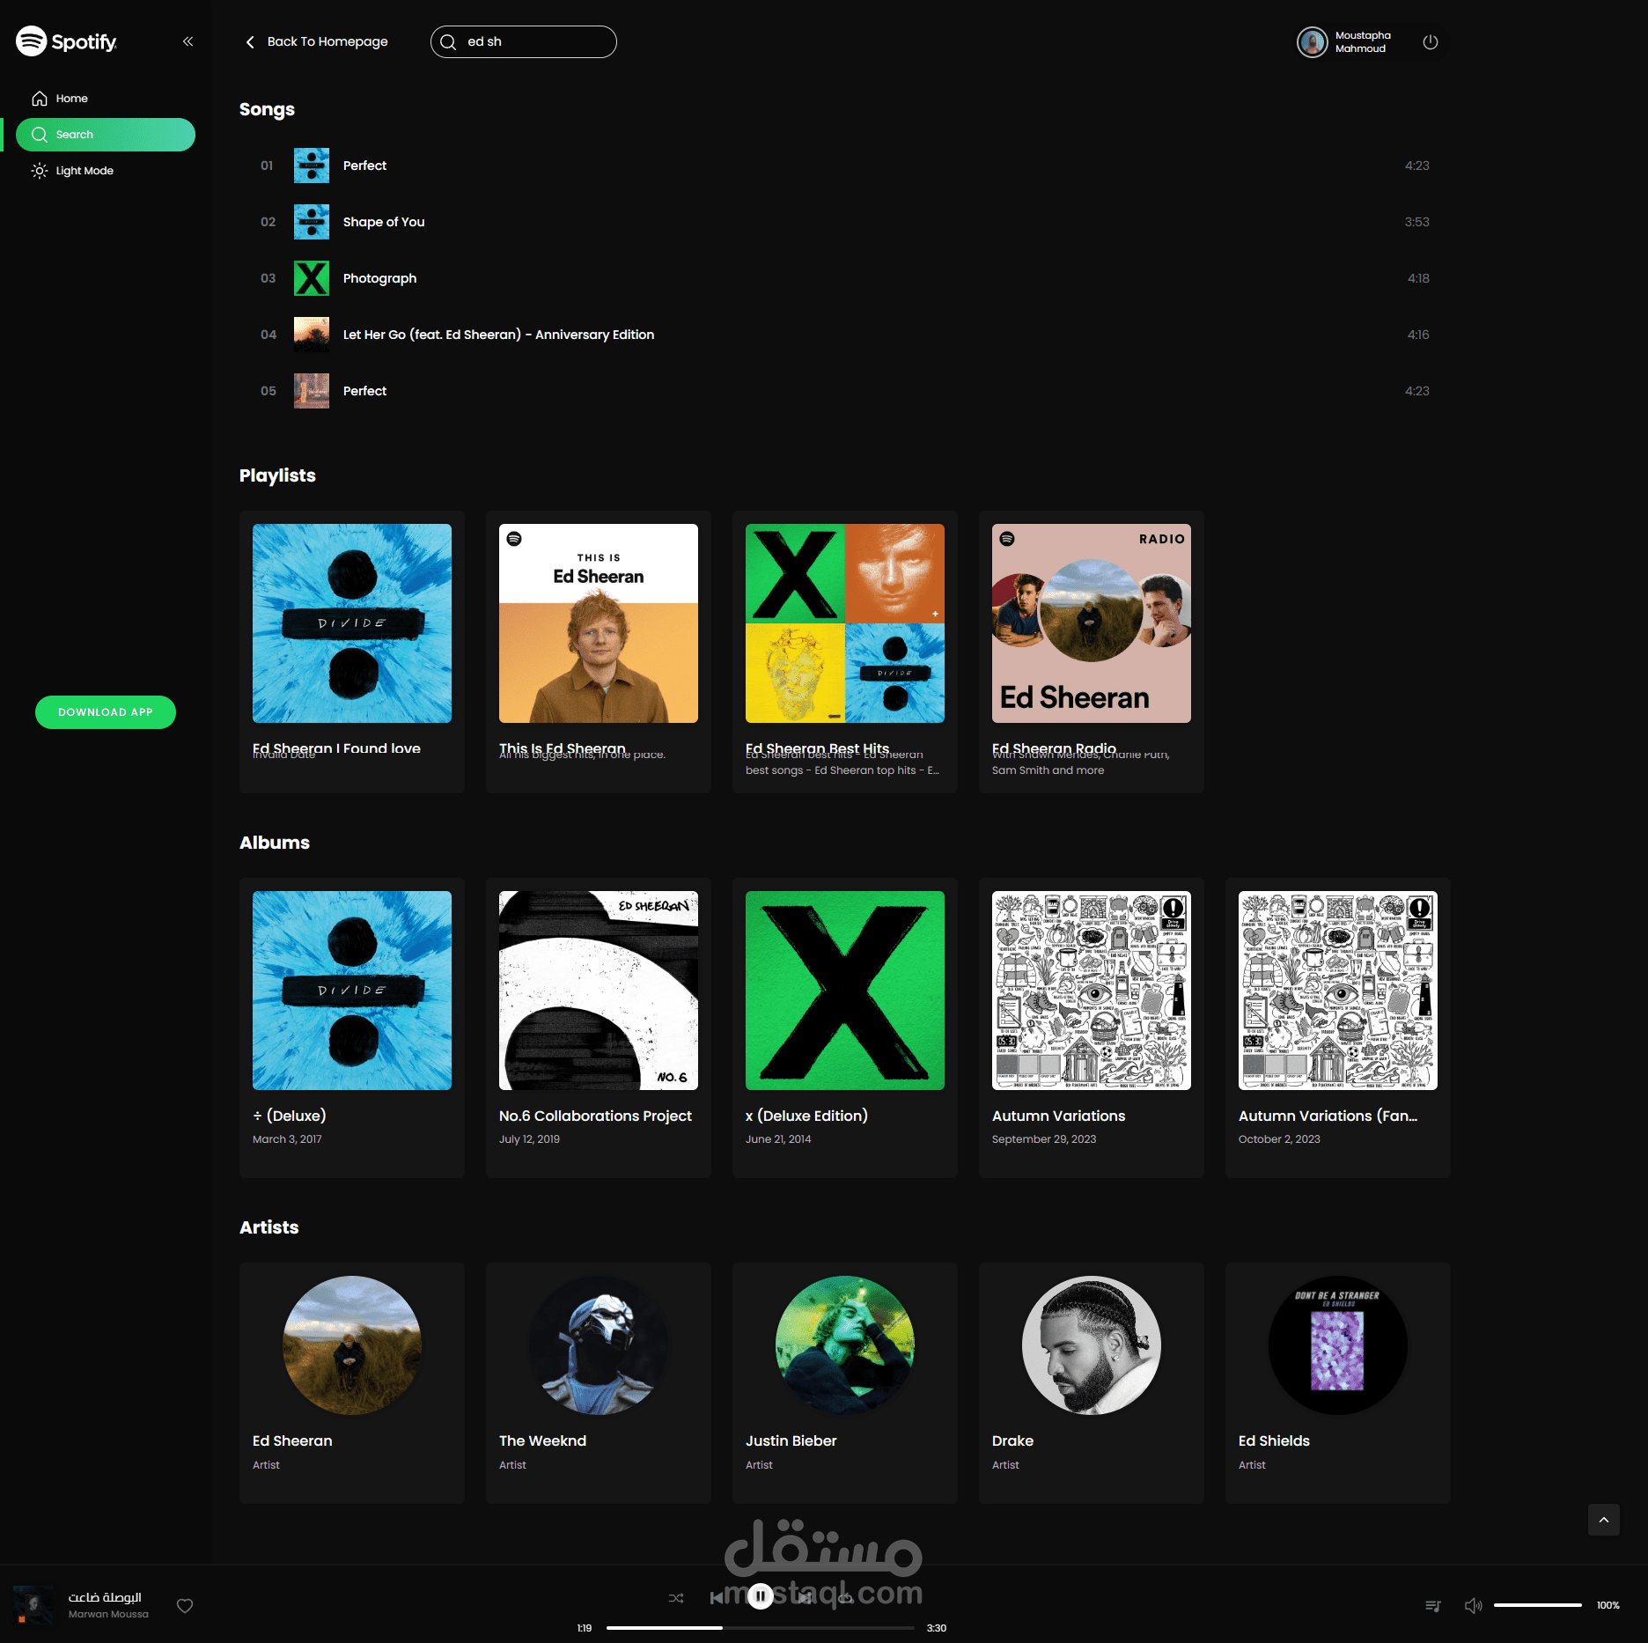
Task: Skip to previous track
Action: pos(717,1597)
